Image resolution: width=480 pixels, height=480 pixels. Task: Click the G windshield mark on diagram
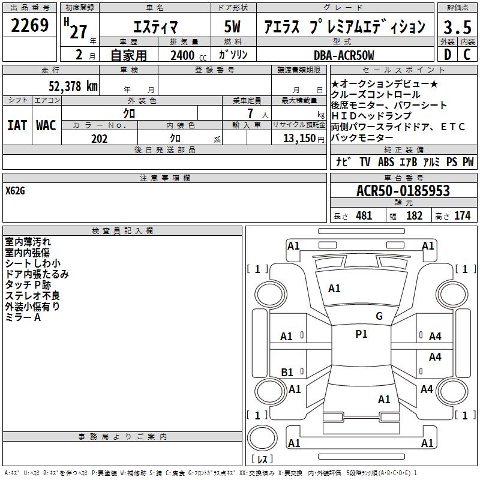[x=379, y=316]
